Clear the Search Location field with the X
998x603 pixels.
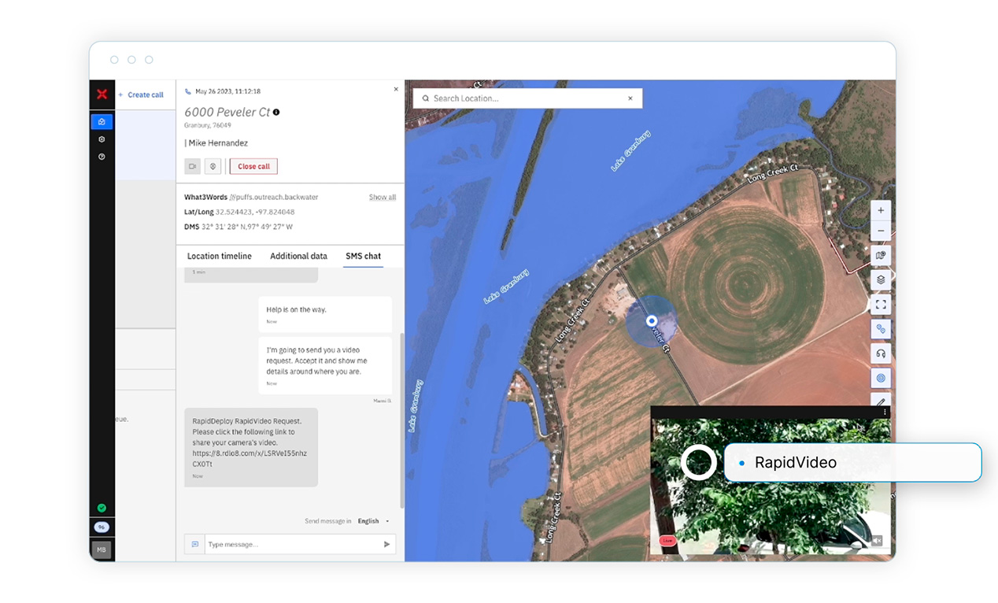630,98
